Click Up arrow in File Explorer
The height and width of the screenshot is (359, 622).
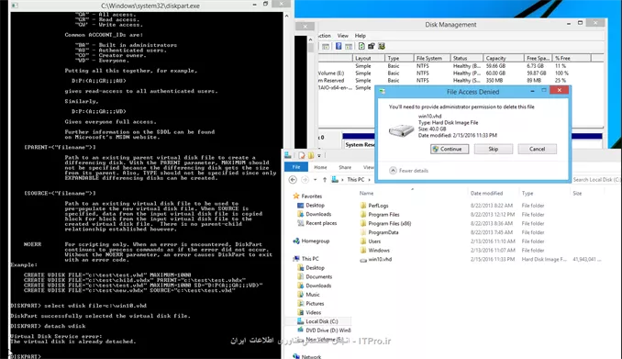point(325,180)
